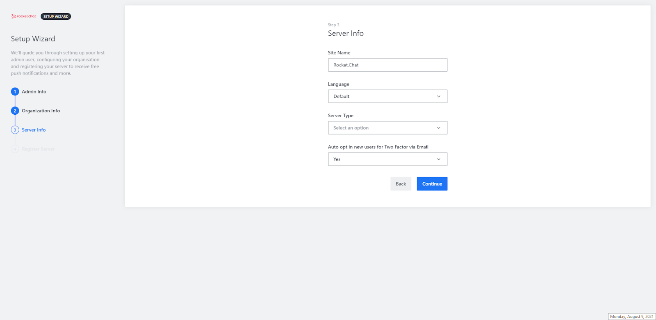This screenshot has width=656, height=320.
Task: Go to Admin Info step
Action: coord(34,92)
